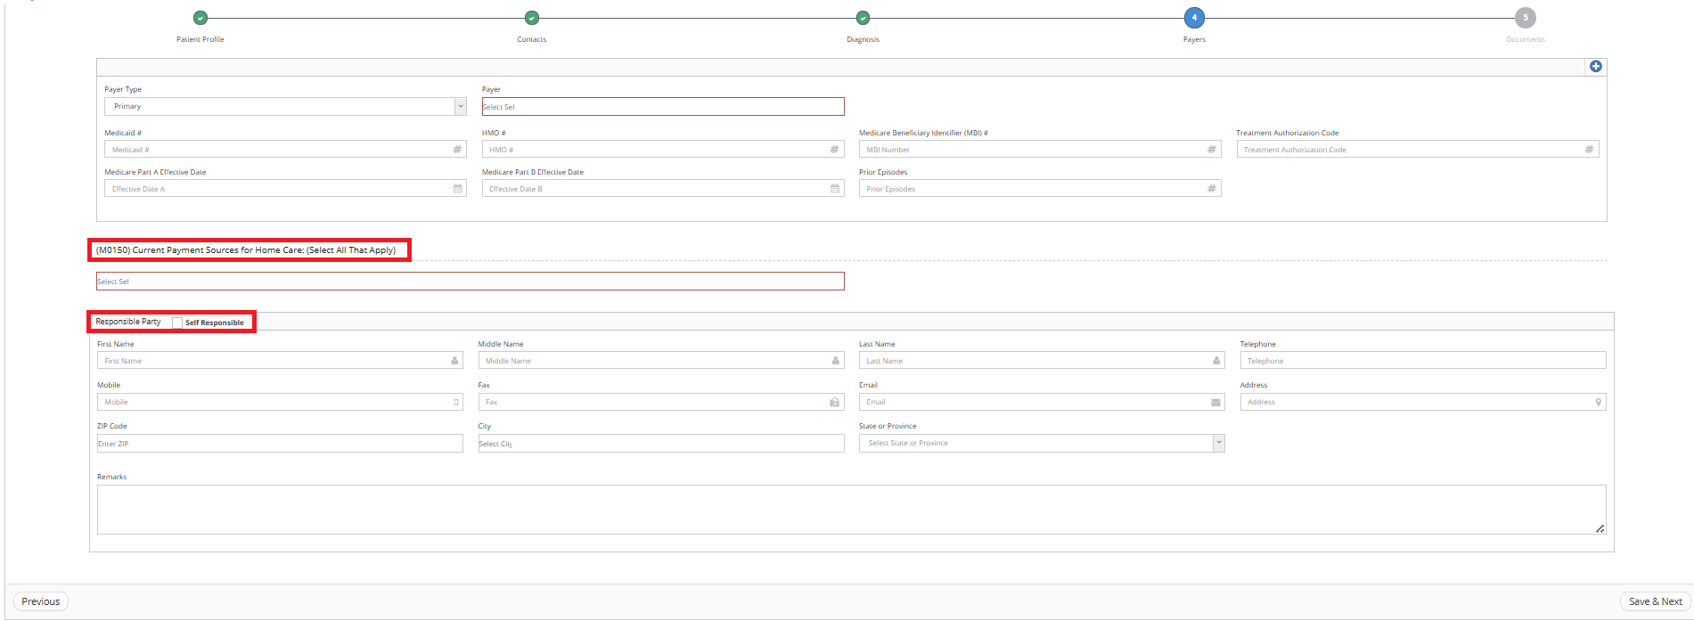
Task: Check the Self Responsible checkbox
Action: coord(177,323)
